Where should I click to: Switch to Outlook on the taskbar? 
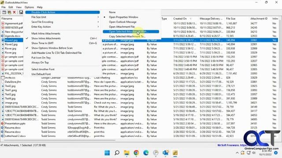[166, 153]
